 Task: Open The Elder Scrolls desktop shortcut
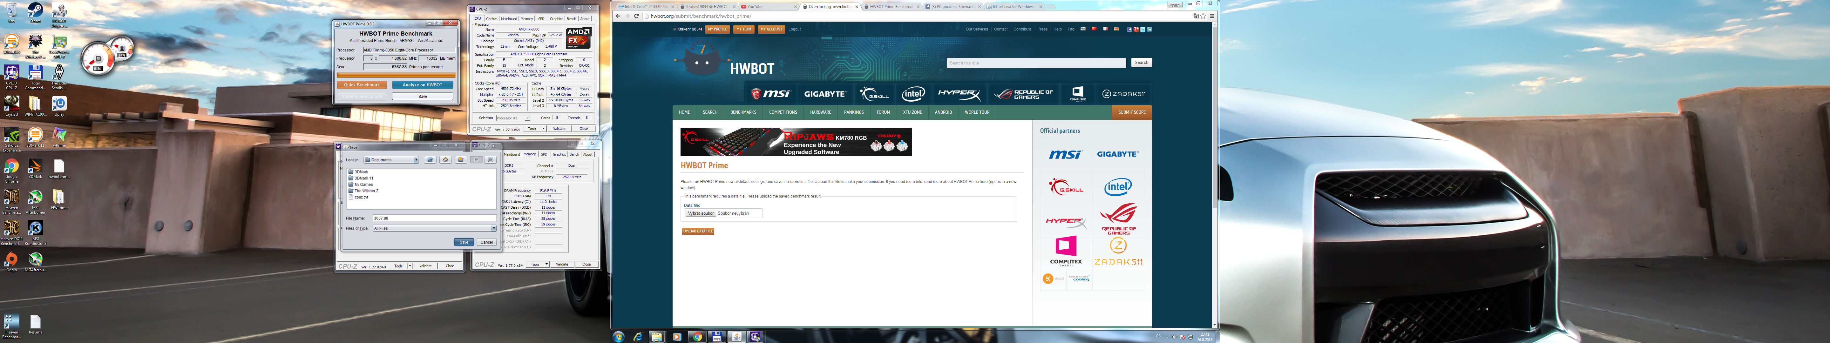pyautogui.click(x=60, y=77)
